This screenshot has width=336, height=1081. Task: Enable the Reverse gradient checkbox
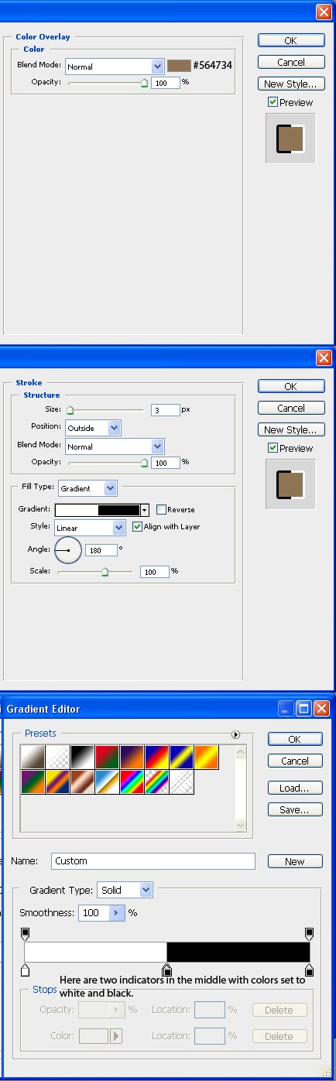161,509
